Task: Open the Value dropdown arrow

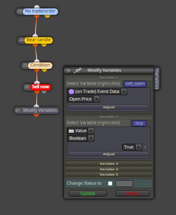Action: pos(91,131)
